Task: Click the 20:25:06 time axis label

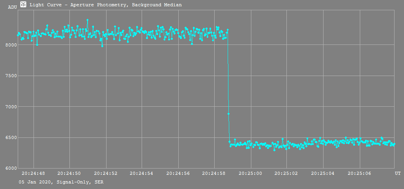Action: pos(359,173)
